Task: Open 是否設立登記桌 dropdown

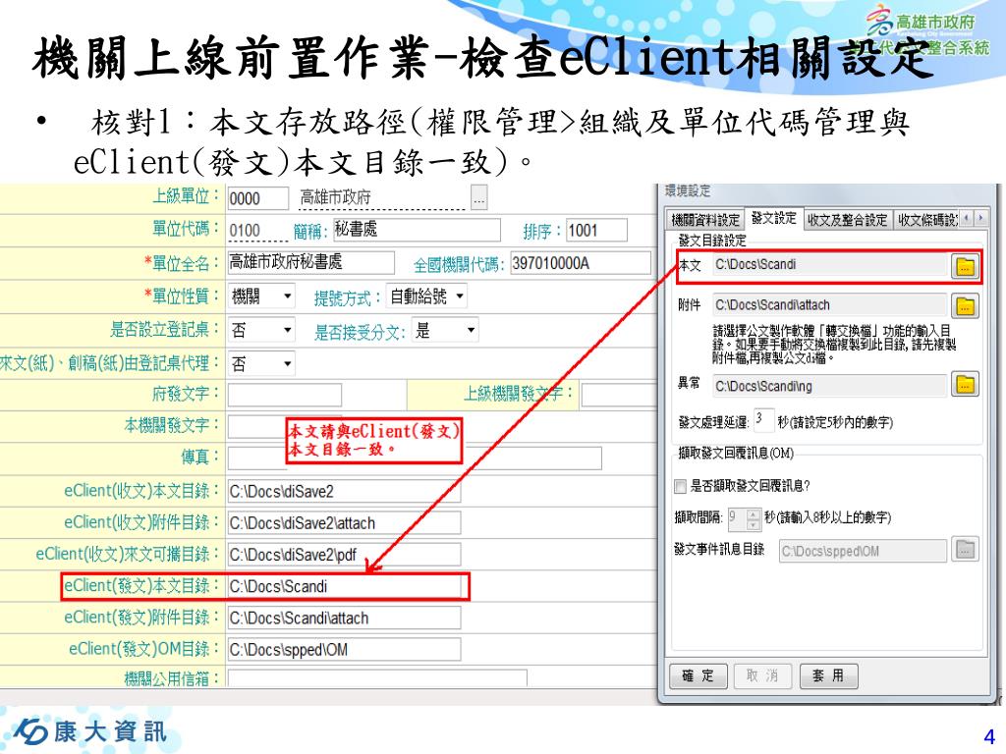Action: [261, 330]
